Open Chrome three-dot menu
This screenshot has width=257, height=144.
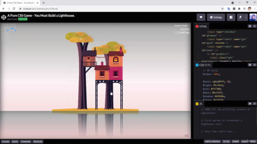(x=255, y=9)
